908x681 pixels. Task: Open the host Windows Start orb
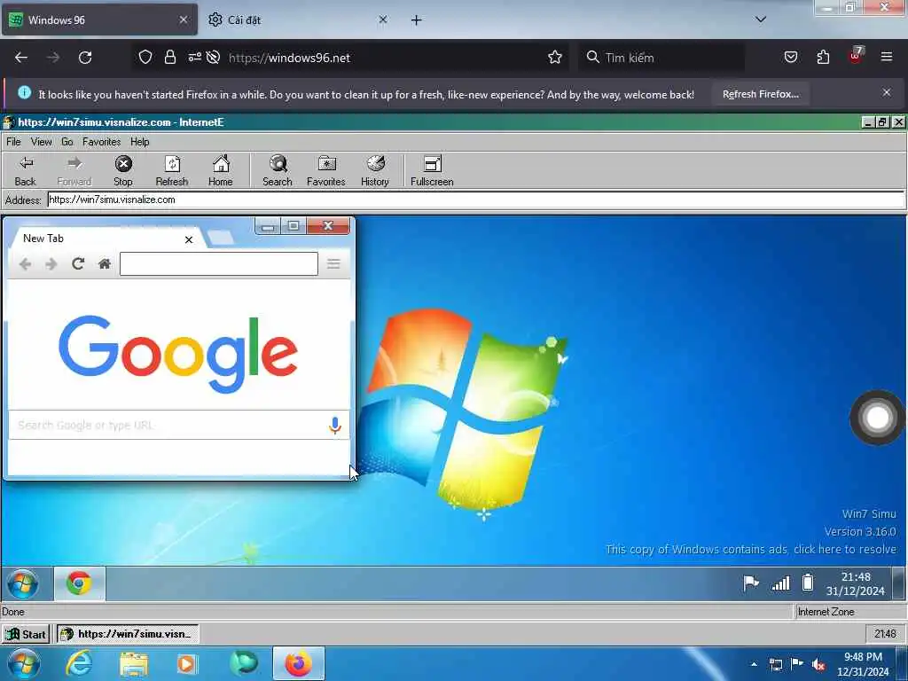tap(24, 663)
